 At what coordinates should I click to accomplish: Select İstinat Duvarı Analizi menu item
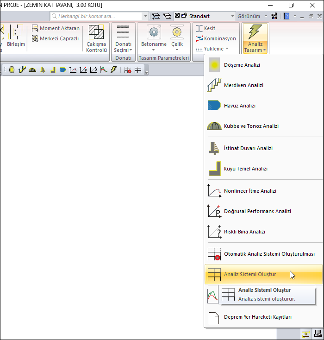click(263, 148)
